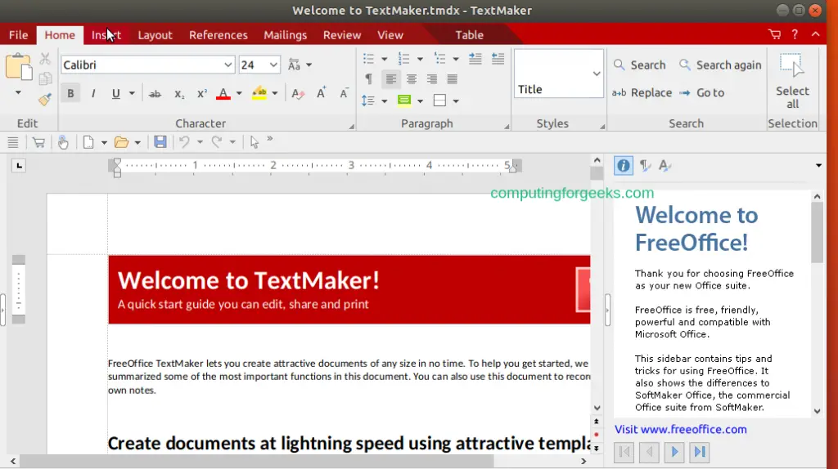Screen dimensions: 838x469
Task: Toggle Underline formatting
Action: (x=115, y=93)
